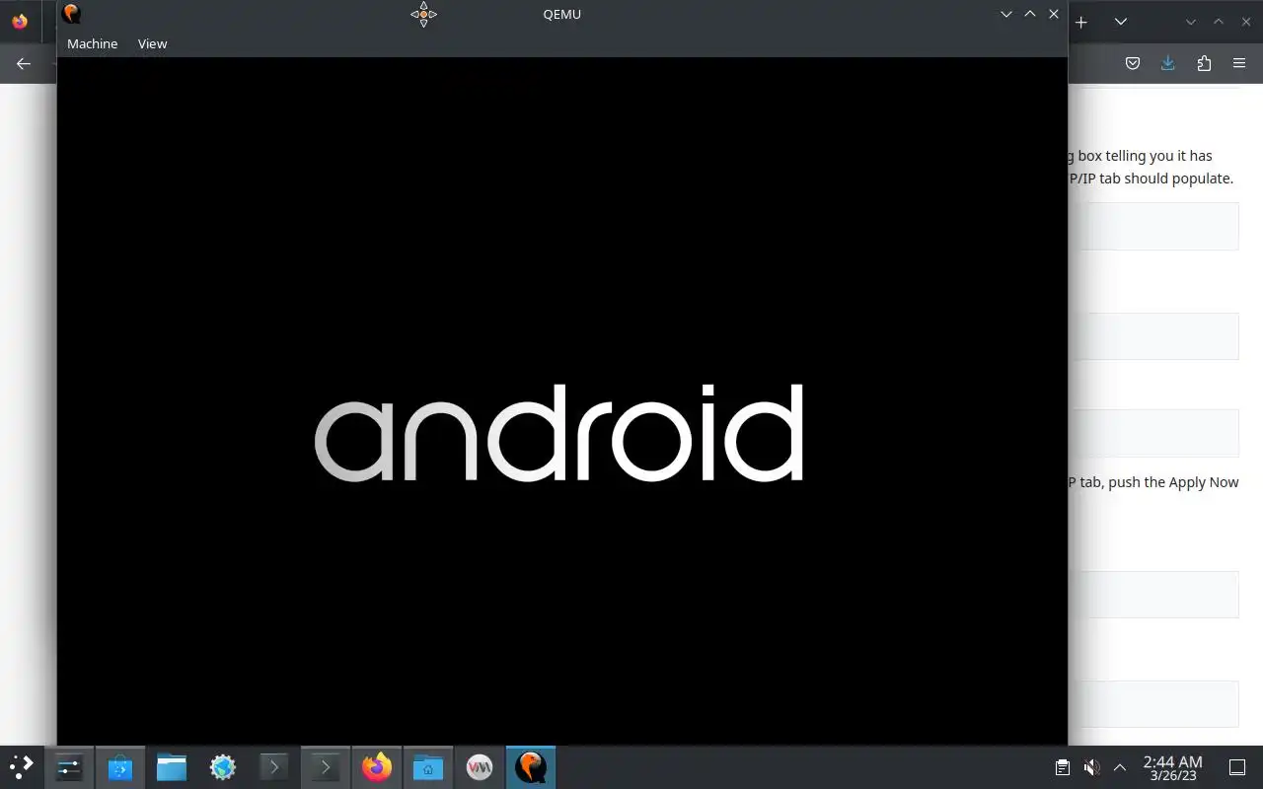The image size is (1263, 789).
Task: Save page to Pocket in Firefox
Action: [x=1133, y=63]
